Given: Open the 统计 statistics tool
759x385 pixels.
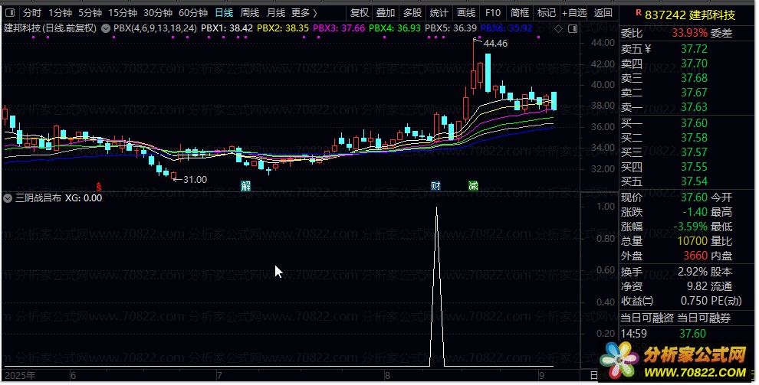Looking at the screenshot, I should pyautogui.click(x=439, y=12).
